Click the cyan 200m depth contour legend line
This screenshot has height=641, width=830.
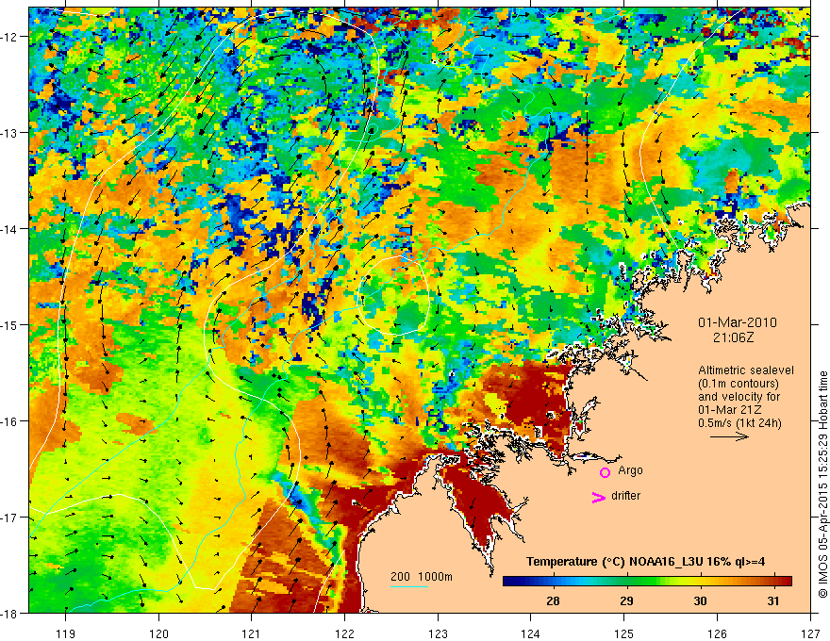(409, 586)
